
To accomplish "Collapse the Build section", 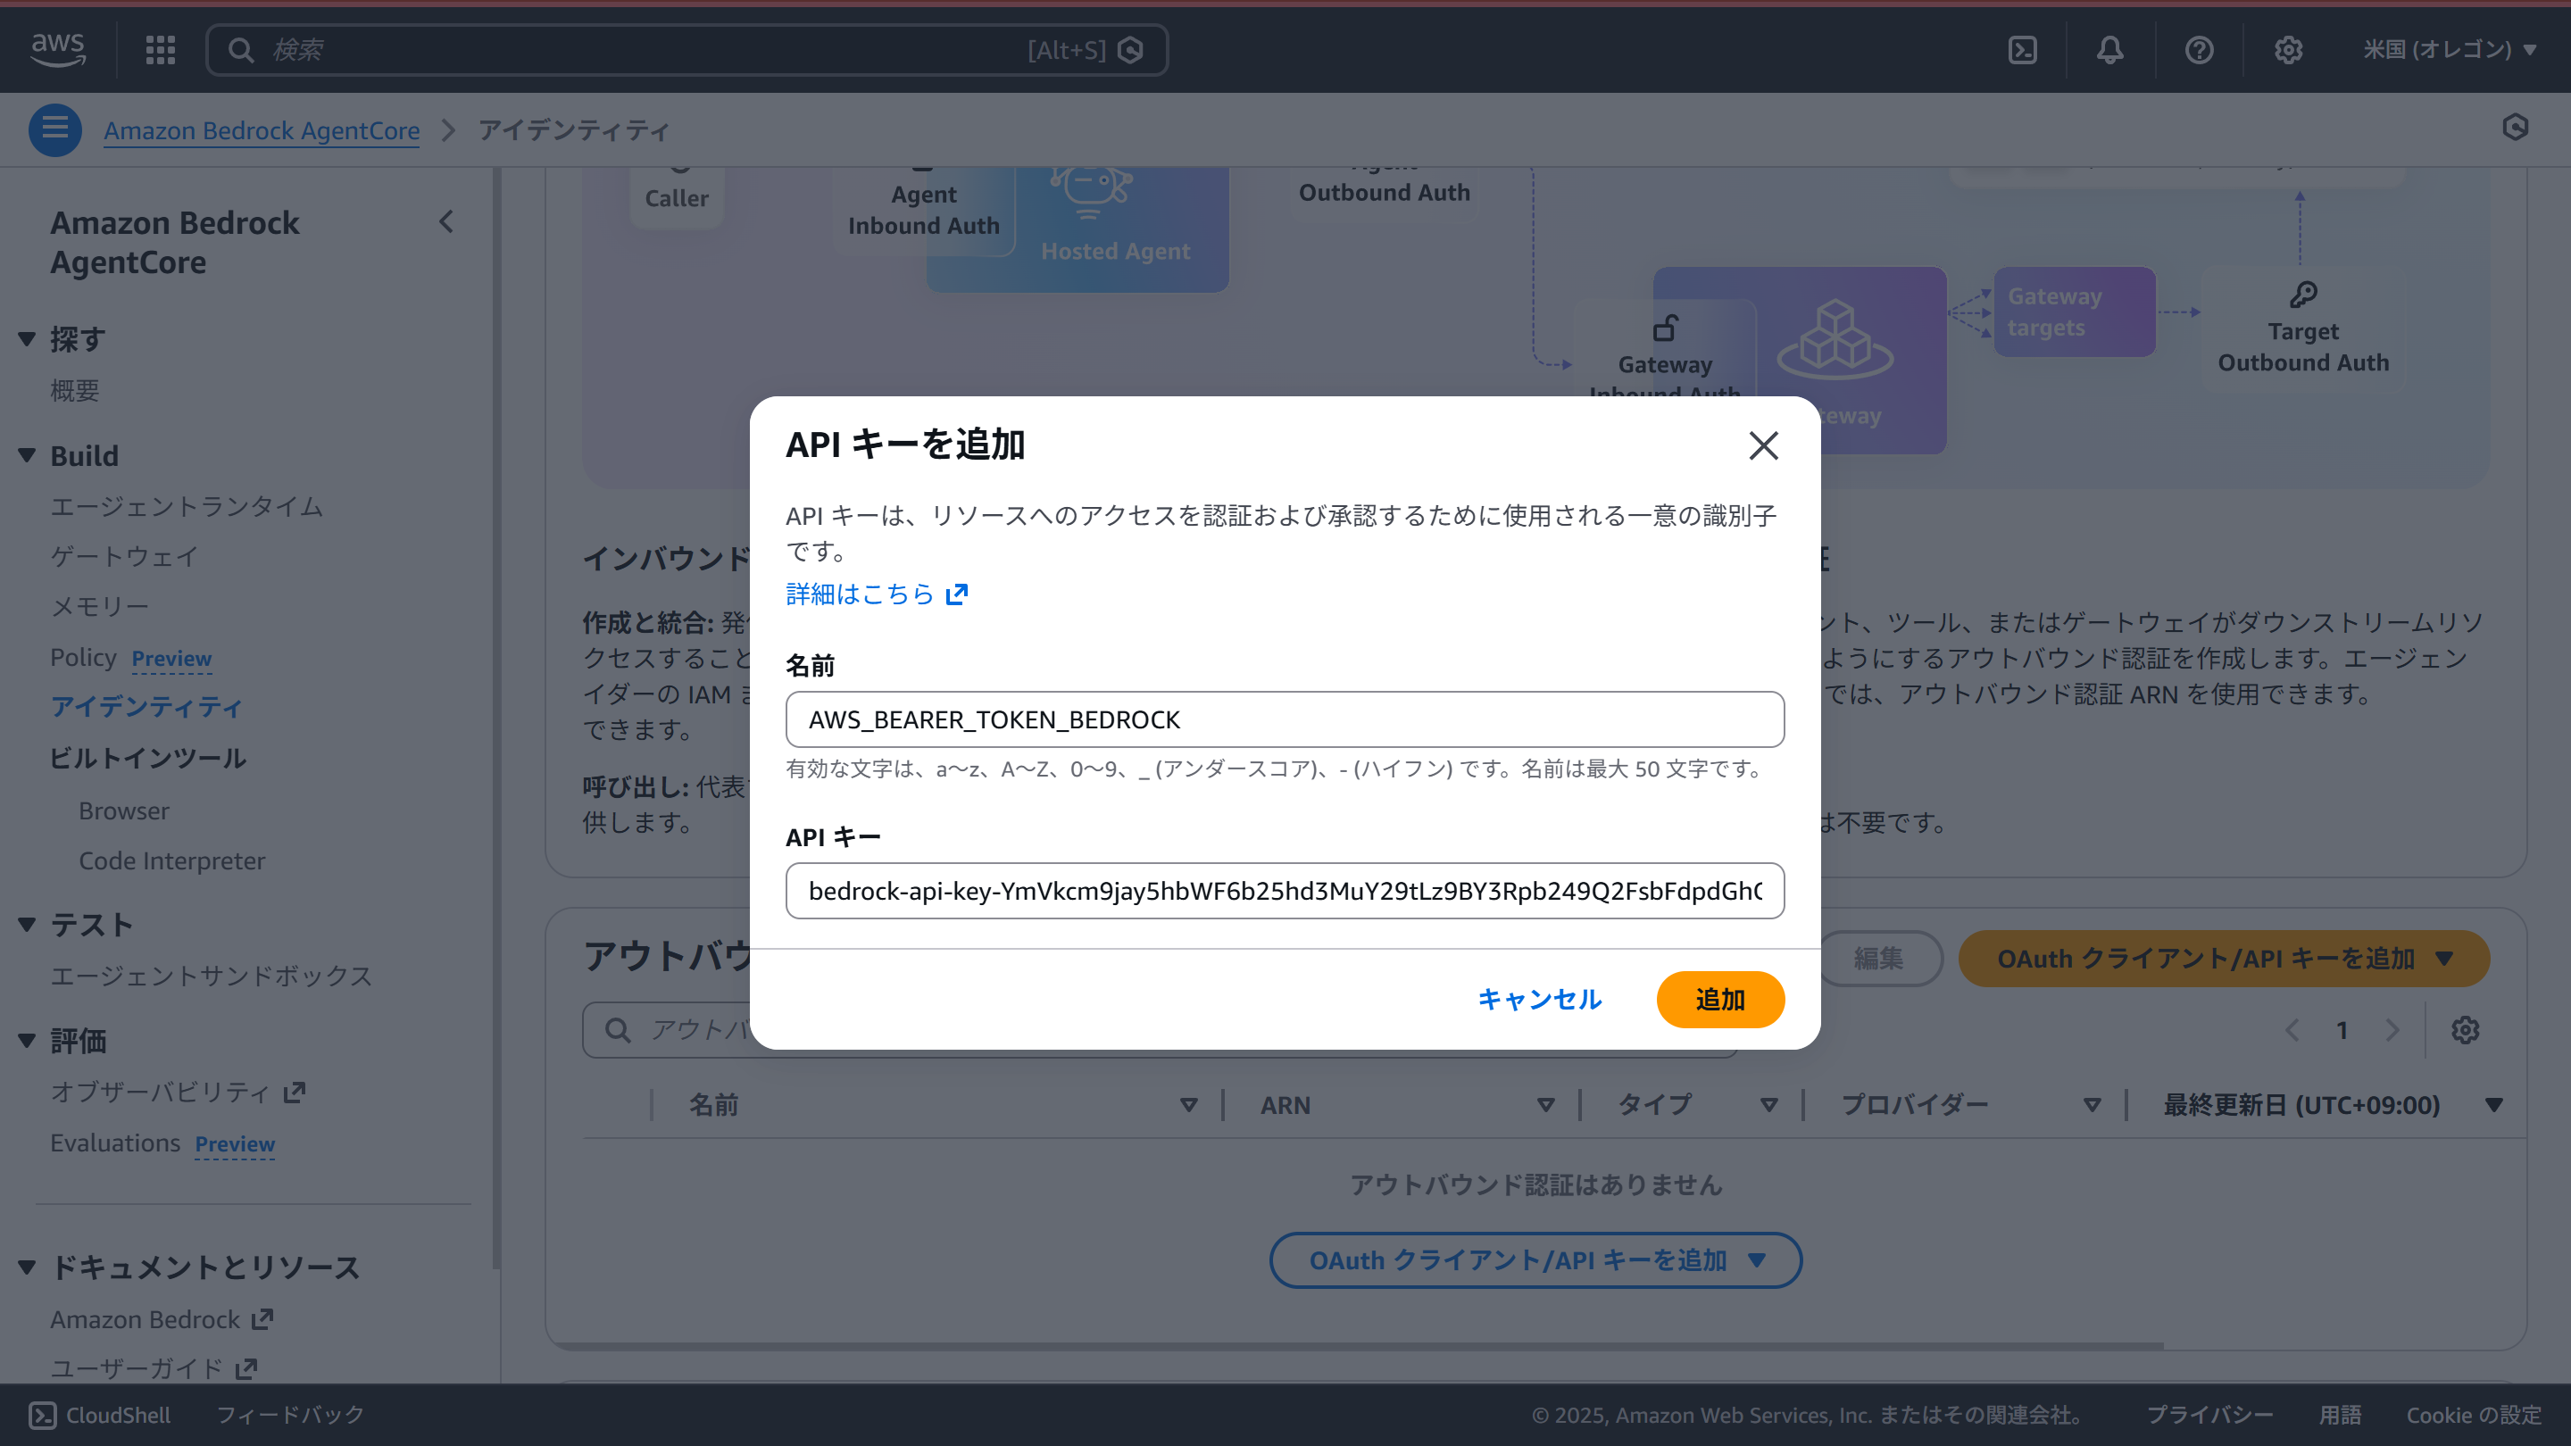I will pos(27,456).
